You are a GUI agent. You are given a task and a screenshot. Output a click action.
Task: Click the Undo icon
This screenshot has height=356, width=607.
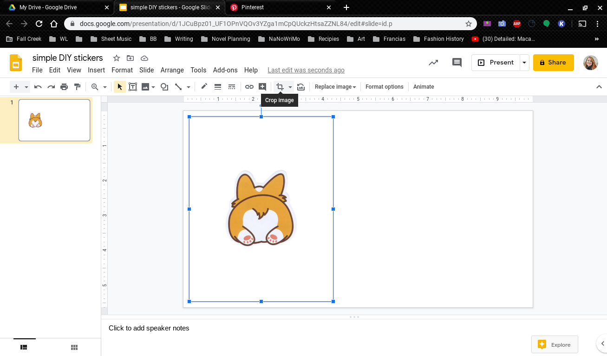coord(38,86)
